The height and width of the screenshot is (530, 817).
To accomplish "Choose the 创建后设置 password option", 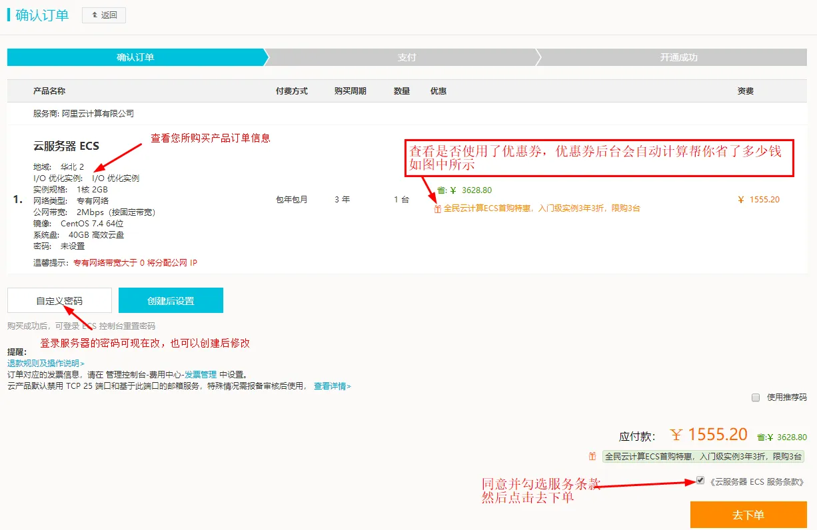I will pos(171,301).
